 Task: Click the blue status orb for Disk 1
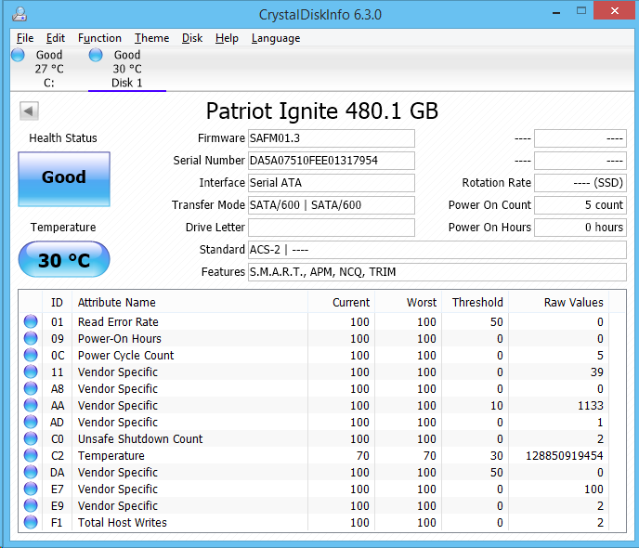(x=96, y=55)
